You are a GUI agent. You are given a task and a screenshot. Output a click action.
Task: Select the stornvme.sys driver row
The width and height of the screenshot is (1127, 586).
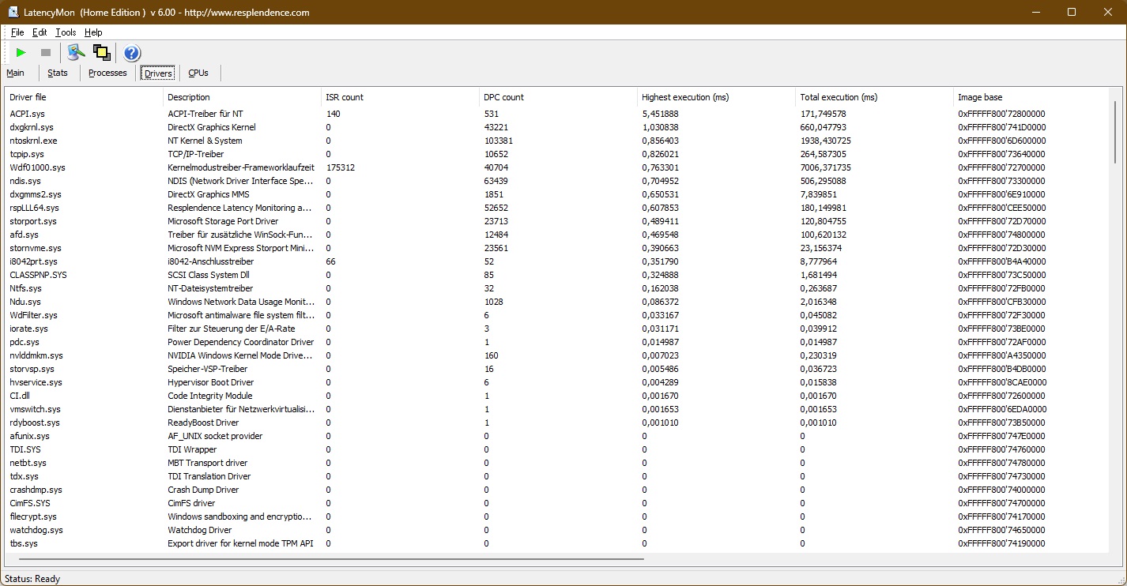tap(557, 248)
